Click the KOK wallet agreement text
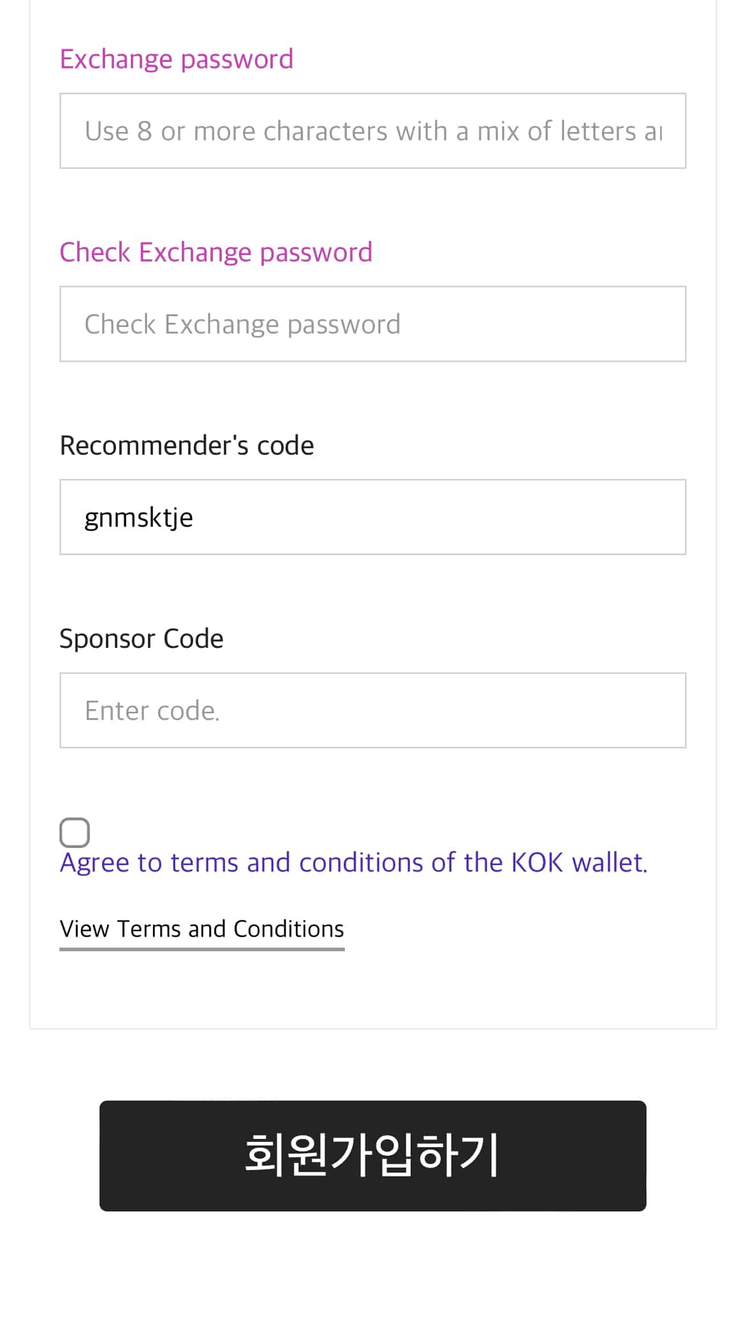 353,861
